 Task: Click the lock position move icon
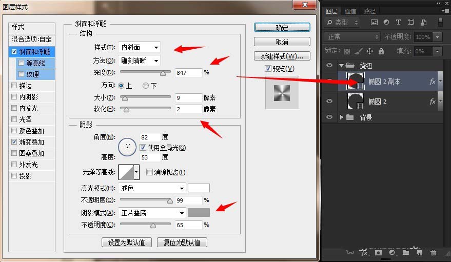(x=370, y=51)
